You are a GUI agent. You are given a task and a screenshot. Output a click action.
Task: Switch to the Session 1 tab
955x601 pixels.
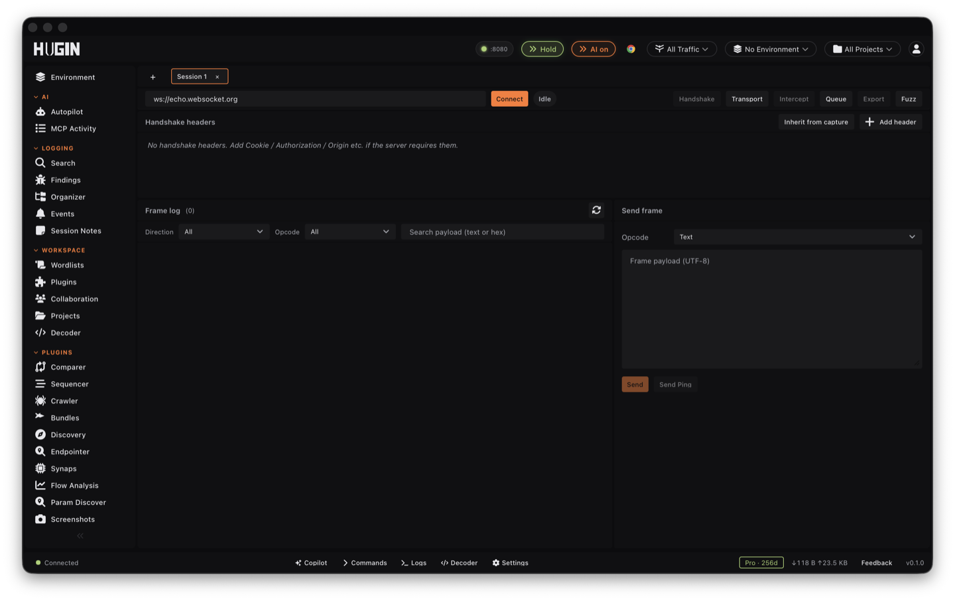(199, 76)
